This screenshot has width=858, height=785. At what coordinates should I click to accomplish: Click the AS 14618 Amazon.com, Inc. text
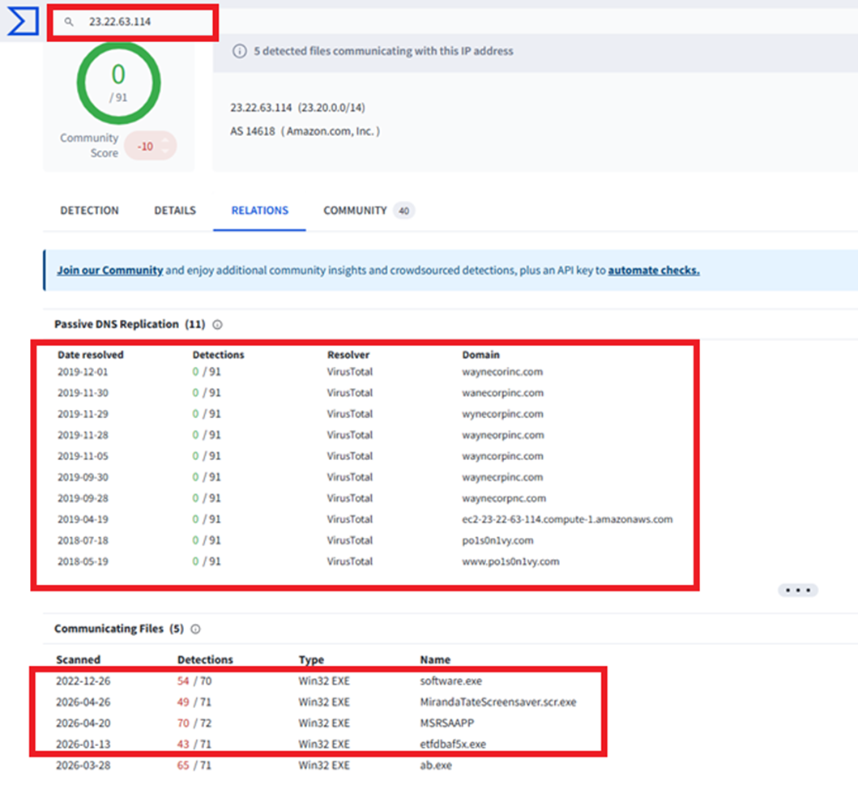(305, 131)
